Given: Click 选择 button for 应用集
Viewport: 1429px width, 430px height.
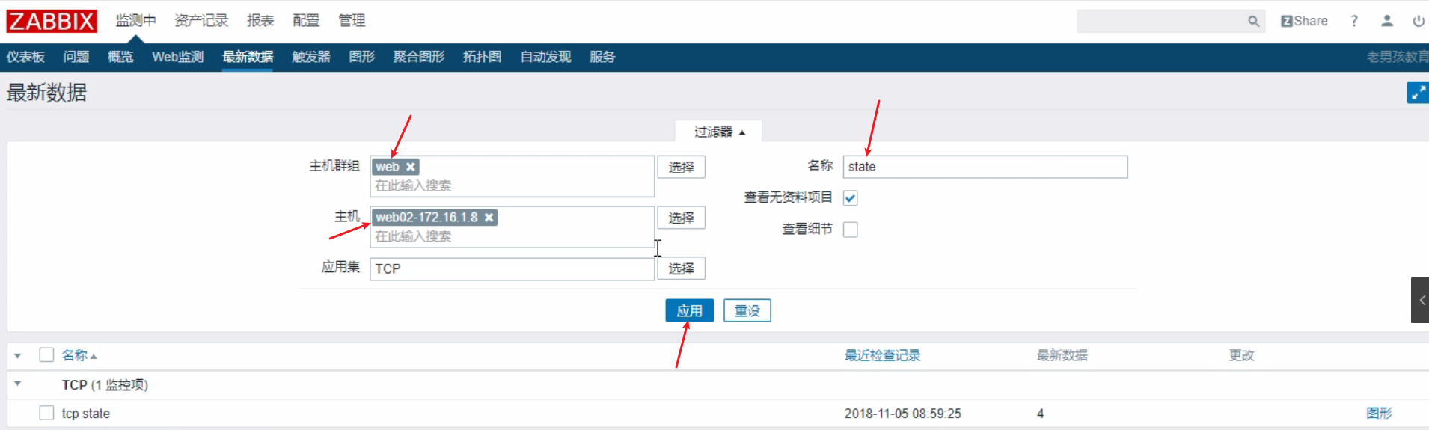Looking at the screenshot, I should (x=682, y=268).
